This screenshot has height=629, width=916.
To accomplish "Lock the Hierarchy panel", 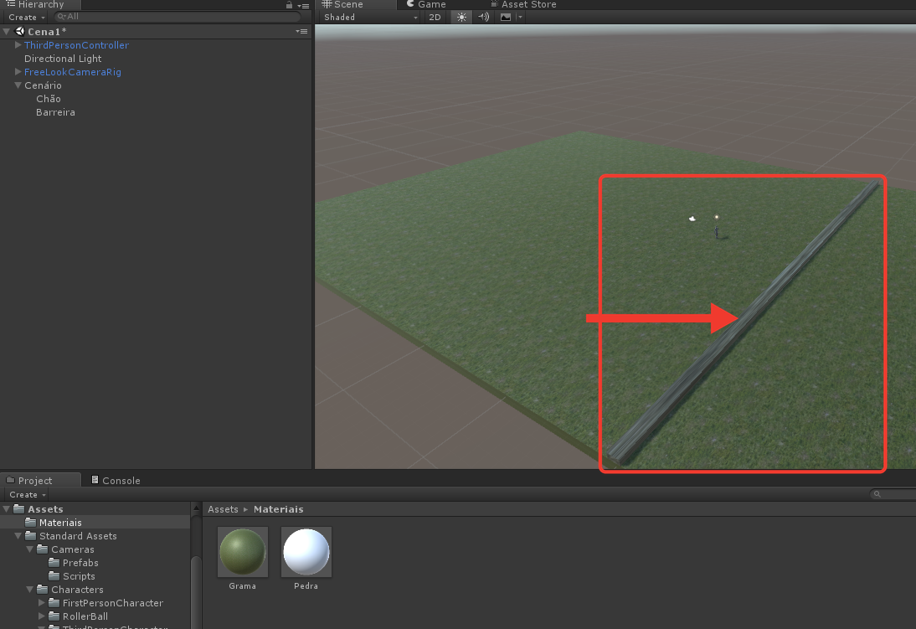I will 289,5.
